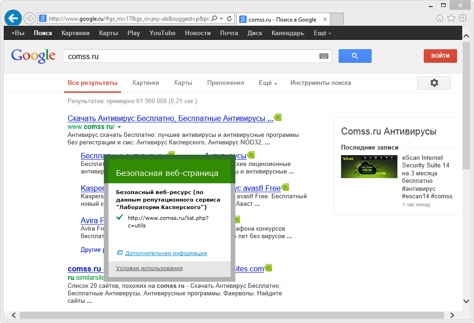
Task: Click Kaspersky badge next to avast! Free
Action: (x=285, y=187)
